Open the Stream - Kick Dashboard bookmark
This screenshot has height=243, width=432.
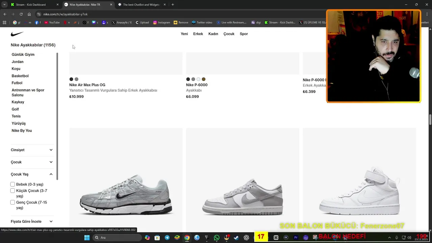pos(280,23)
